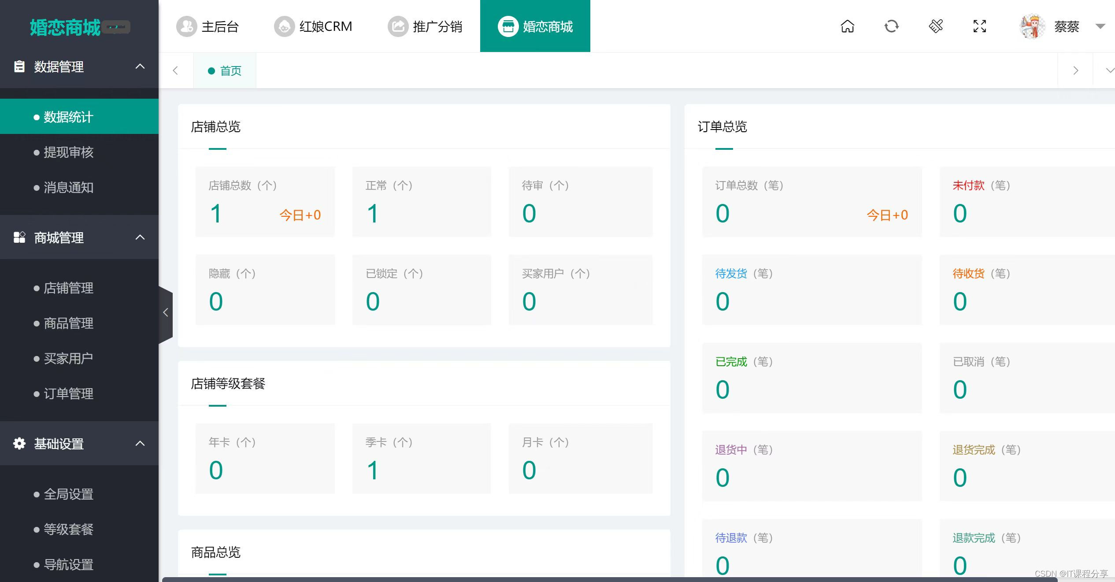Screen dimensions: 1115x582
Task: Click the 退货完成（笔）label
Action: pos(987,450)
